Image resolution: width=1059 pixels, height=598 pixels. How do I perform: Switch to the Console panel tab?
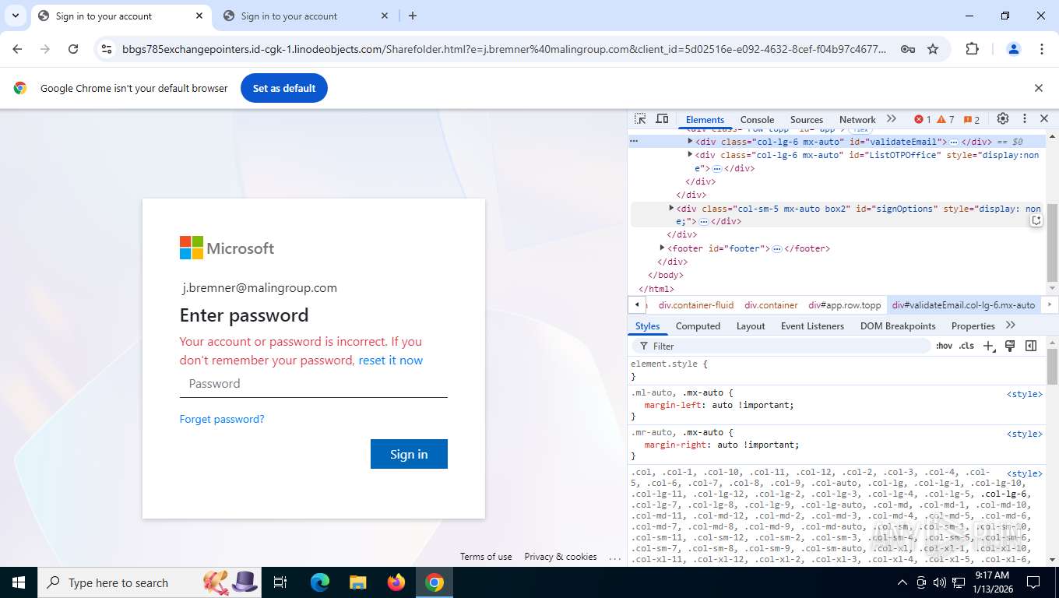(x=757, y=120)
